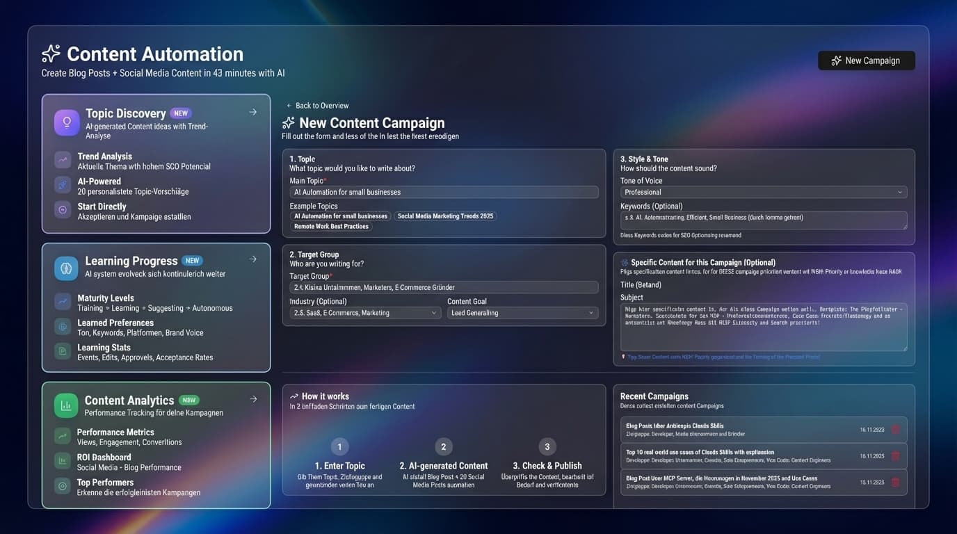This screenshot has height=534, width=957.
Task: Select the Maturity Levels graph icon
Action: click(x=63, y=302)
